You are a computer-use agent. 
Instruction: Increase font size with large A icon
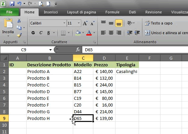pos(85,23)
